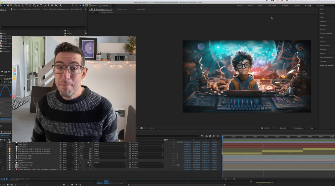Image resolution: width=335 pixels, height=186 pixels.
Task: Select the Type tool
Action: pos(41,6)
